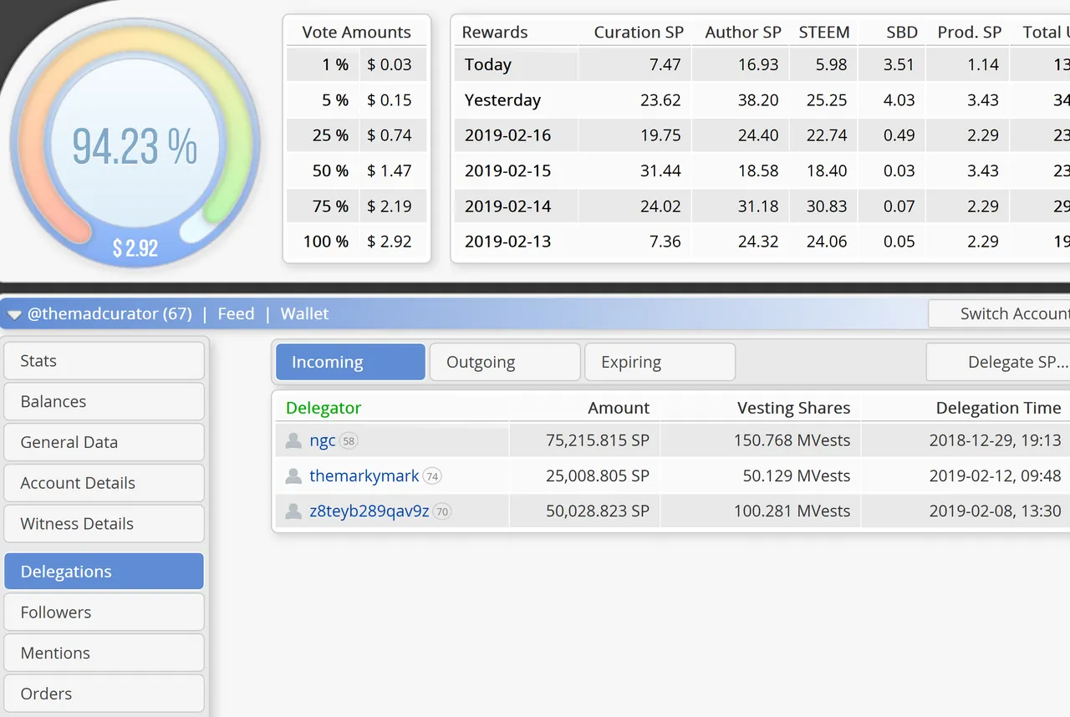Open delegator themarkymark's profile link
The width and height of the screenshot is (1070, 717).
pos(364,475)
